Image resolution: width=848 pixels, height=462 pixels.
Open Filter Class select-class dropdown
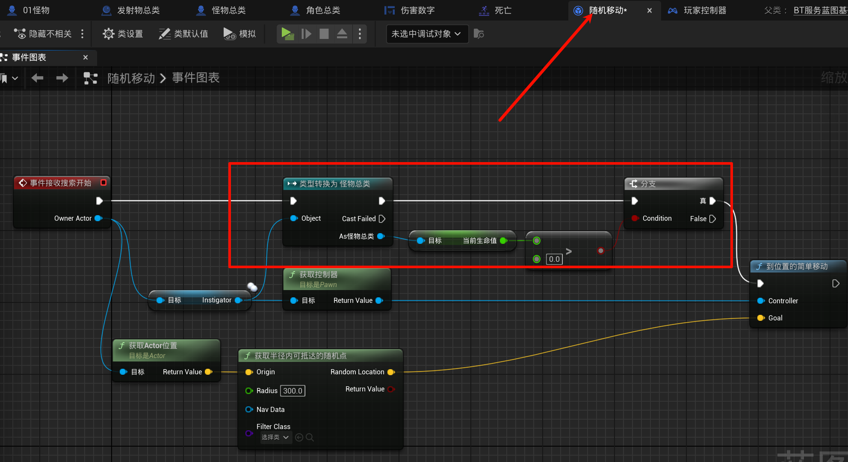click(275, 437)
